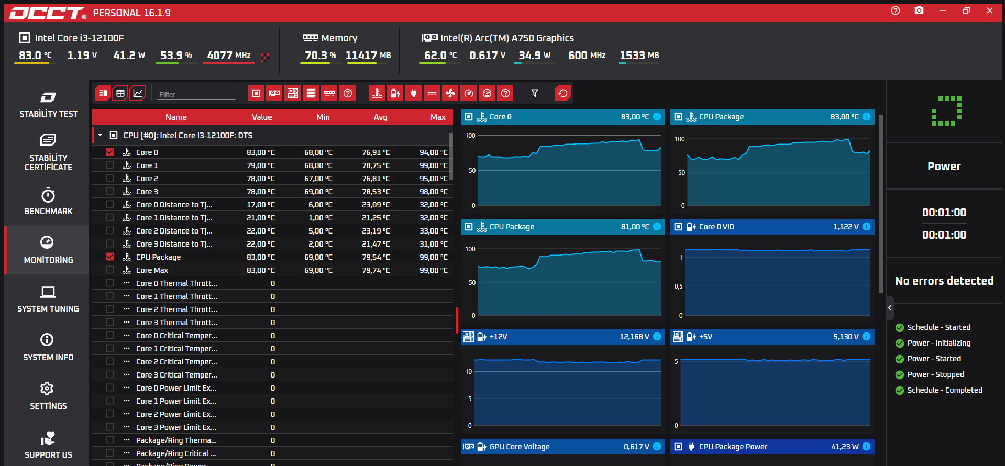1005x466 pixels.
Task: Toggle the voltage sensor filter icon
Action: 395,93
